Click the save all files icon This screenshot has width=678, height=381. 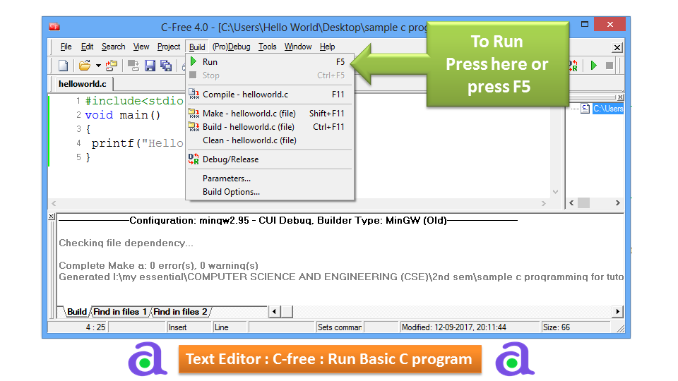[166, 66]
